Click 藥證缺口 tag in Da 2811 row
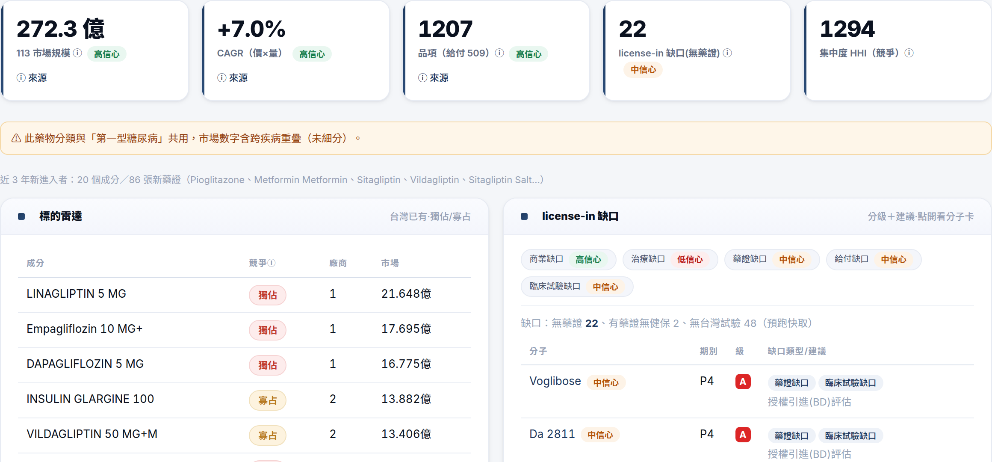992x462 pixels. tap(791, 436)
